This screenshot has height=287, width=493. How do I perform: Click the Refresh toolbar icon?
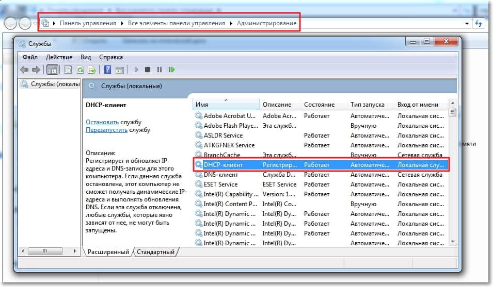click(x=81, y=70)
